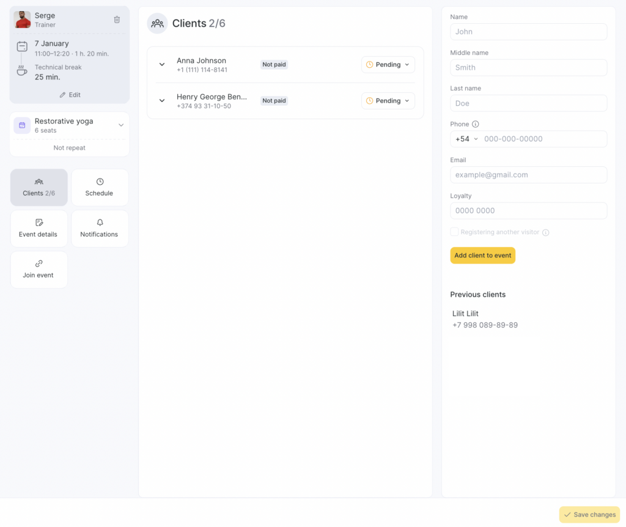
Task: Click the calendar icon next to 7 January
Action: pyautogui.click(x=22, y=46)
